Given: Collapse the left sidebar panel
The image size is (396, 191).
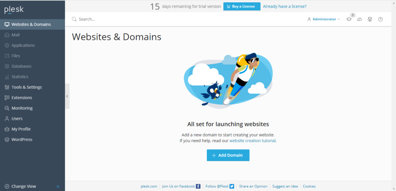Looking at the screenshot, I should click(67, 96).
